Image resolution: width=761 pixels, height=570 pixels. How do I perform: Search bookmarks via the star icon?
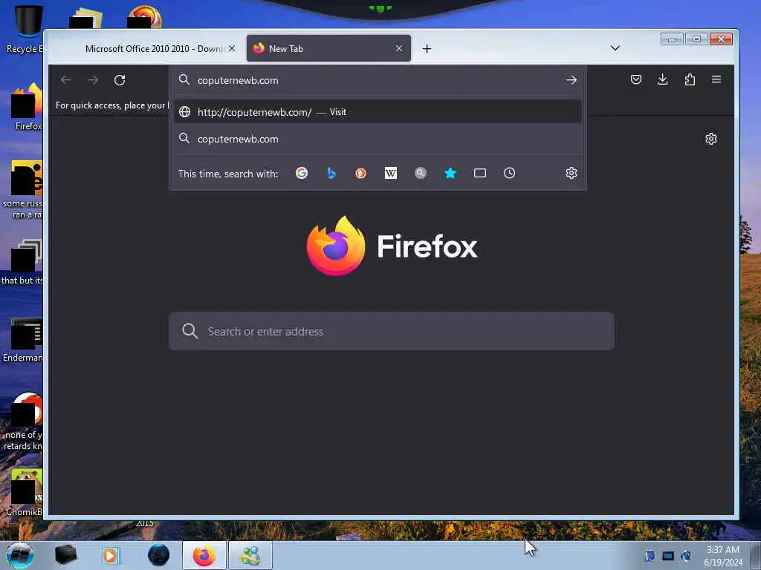pos(450,173)
